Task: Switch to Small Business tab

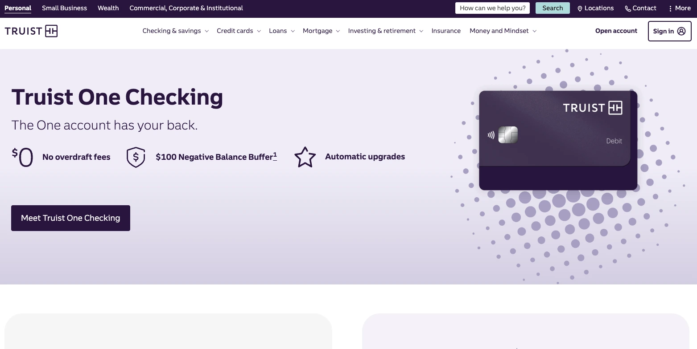Action: coord(64,8)
